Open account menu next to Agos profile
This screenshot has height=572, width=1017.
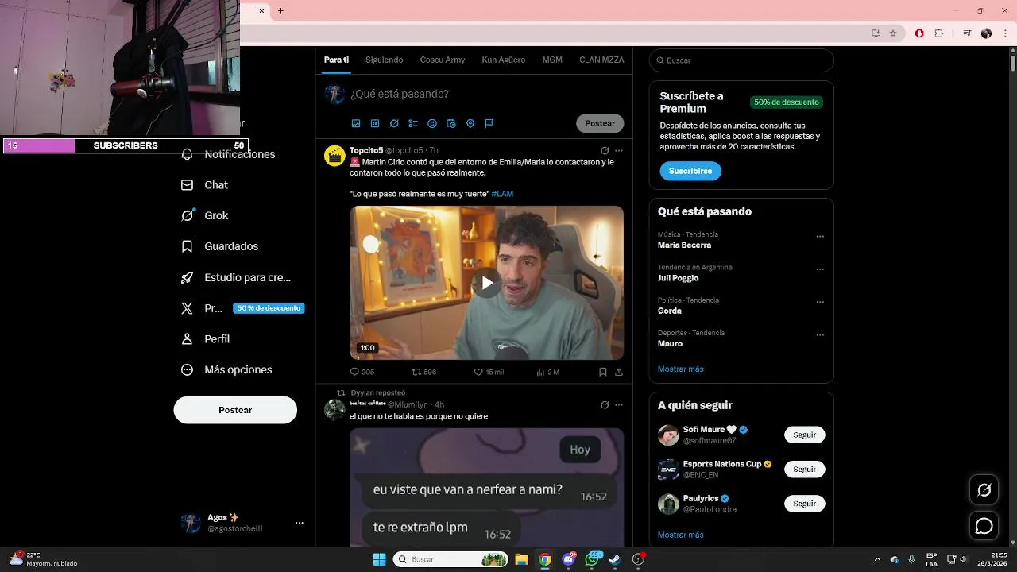300,523
